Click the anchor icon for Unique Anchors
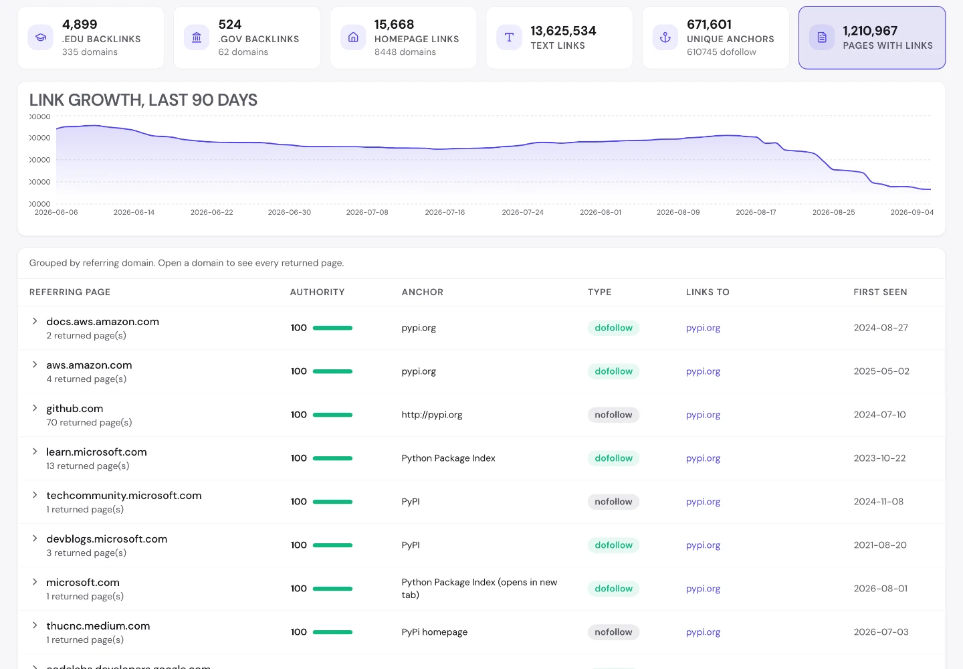This screenshot has width=963, height=669. point(665,37)
